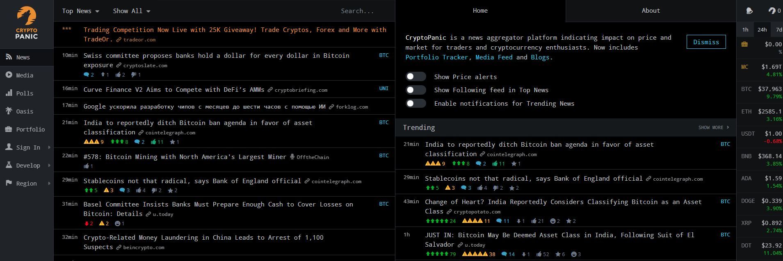Open the Media section in sidebar
Screen dimensions: 783x261
tap(27, 75)
